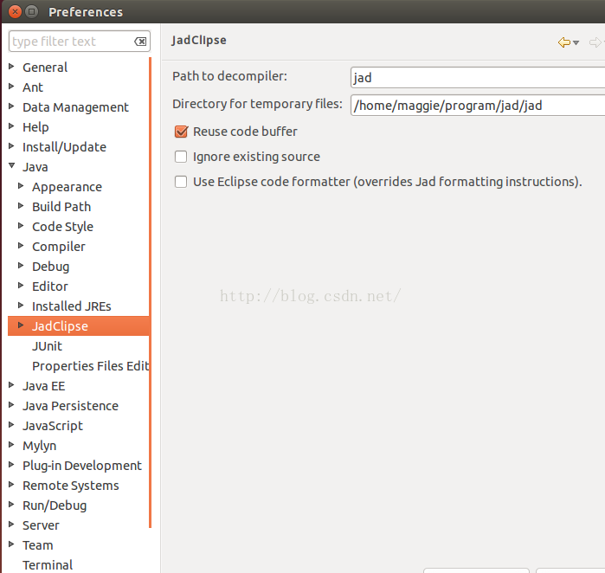Expand the Appearance subnode
The height and width of the screenshot is (573, 605).
(x=21, y=186)
